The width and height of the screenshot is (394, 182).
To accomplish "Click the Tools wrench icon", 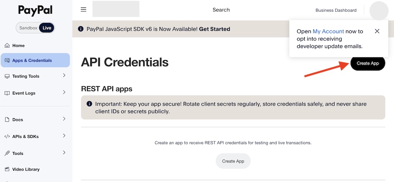I will 7,154.
